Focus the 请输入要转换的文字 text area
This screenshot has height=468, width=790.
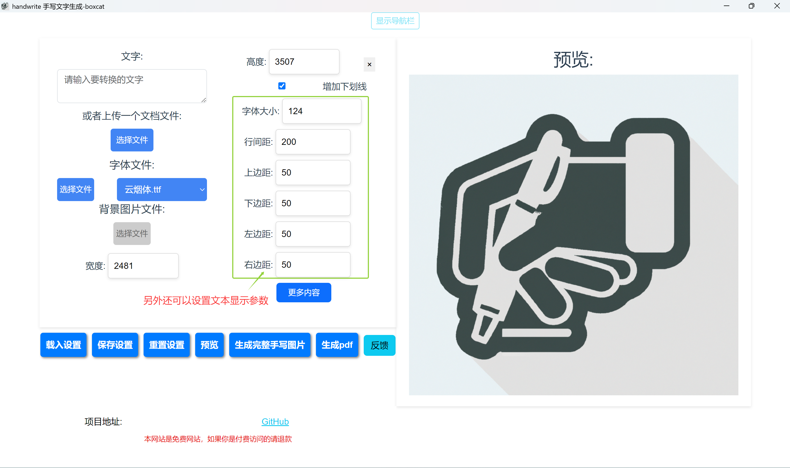pos(132,86)
